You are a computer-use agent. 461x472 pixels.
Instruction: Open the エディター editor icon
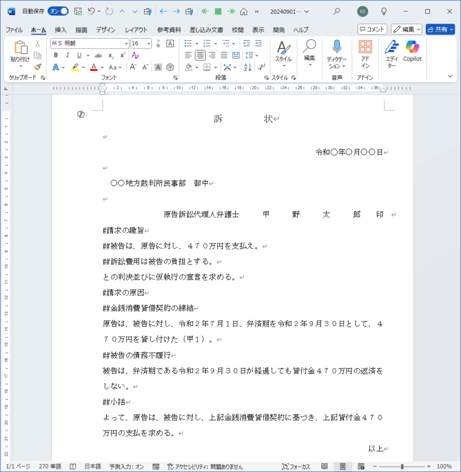pos(391,47)
